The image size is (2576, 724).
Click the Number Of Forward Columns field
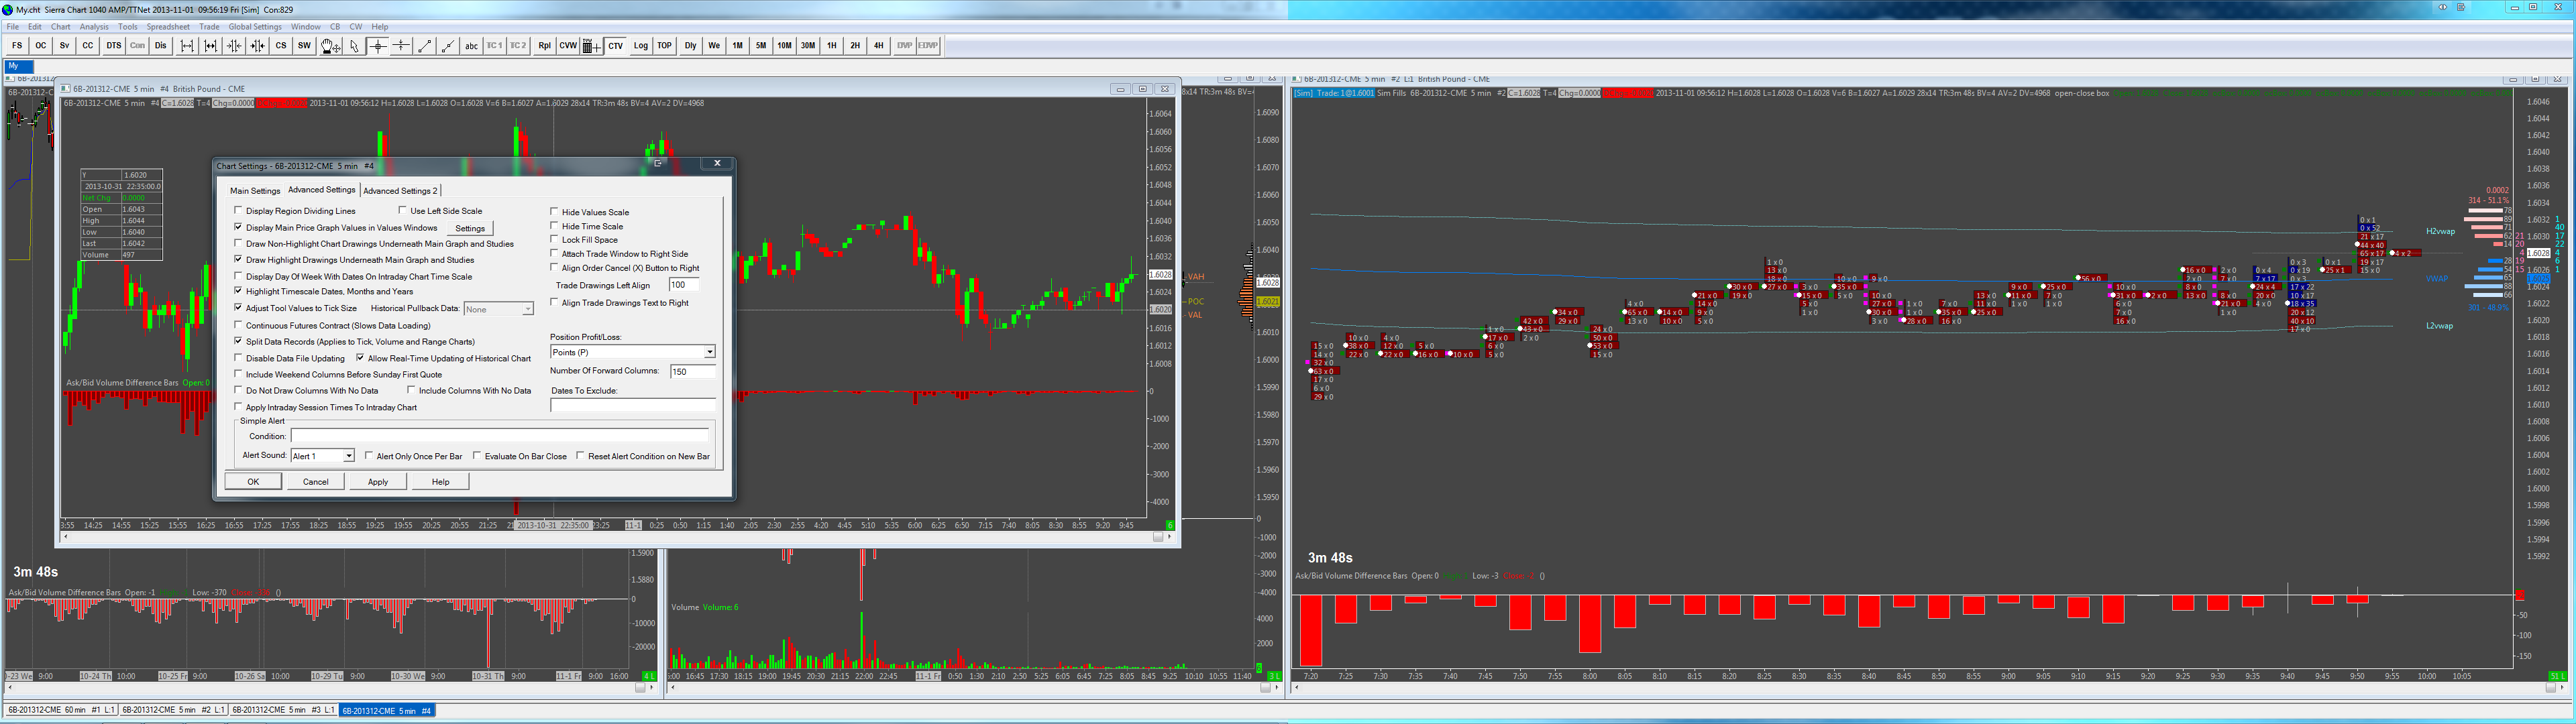(692, 371)
